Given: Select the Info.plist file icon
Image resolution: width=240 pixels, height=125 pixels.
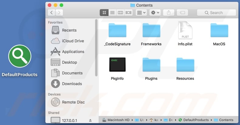Looking at the screenshot, I should coord(185,30).
